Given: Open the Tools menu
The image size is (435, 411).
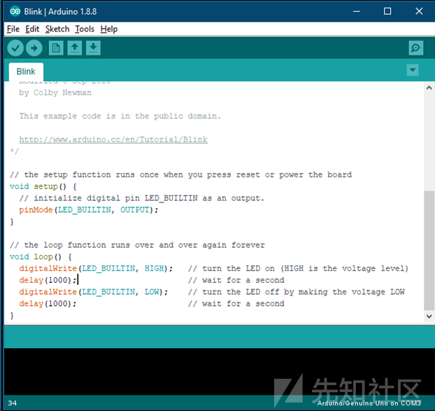Looking at the screenshot, I should click(x=85, y=29).
